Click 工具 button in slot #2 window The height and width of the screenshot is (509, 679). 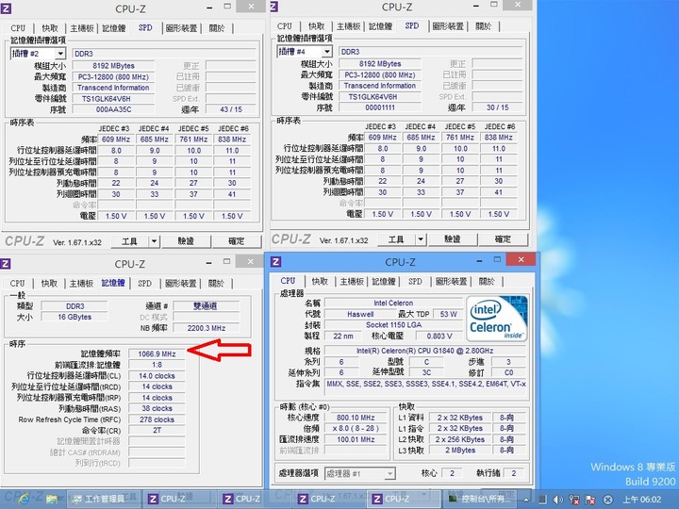130,241
